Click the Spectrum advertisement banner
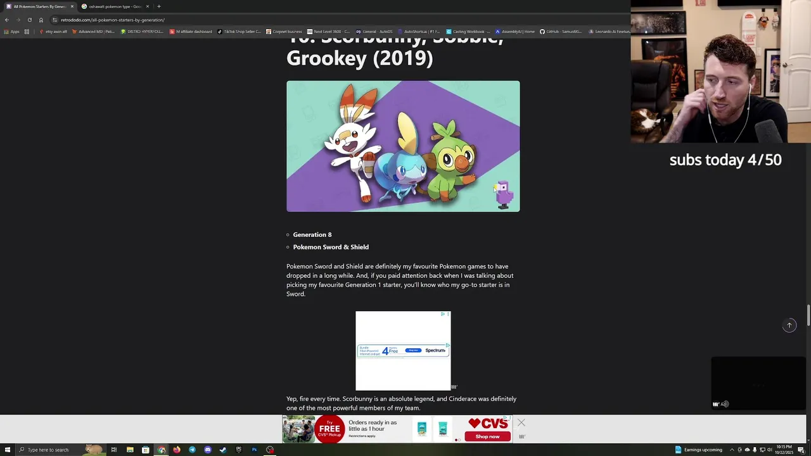811x456 pixels. (403, 350)
